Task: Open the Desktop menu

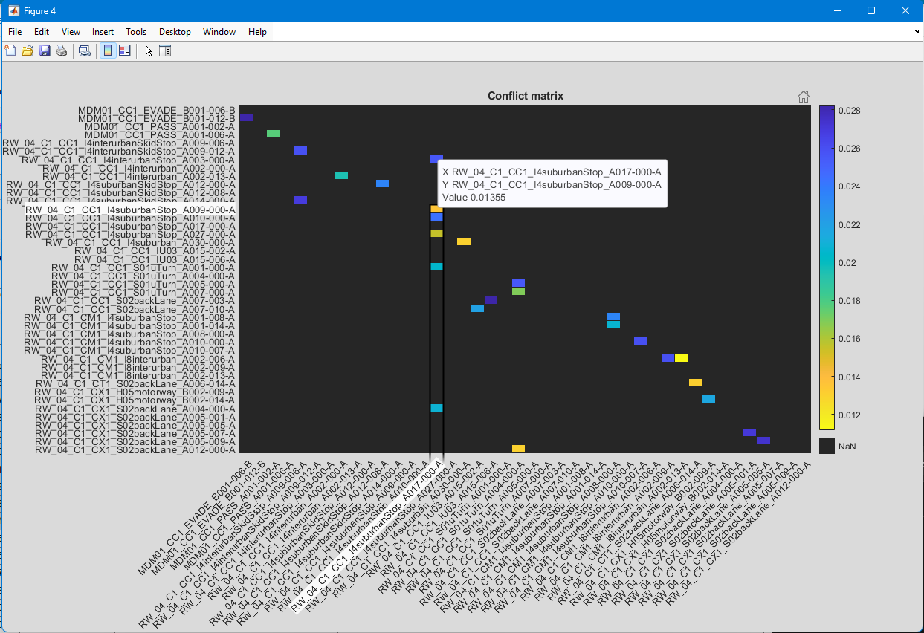Action: point(175,32)
